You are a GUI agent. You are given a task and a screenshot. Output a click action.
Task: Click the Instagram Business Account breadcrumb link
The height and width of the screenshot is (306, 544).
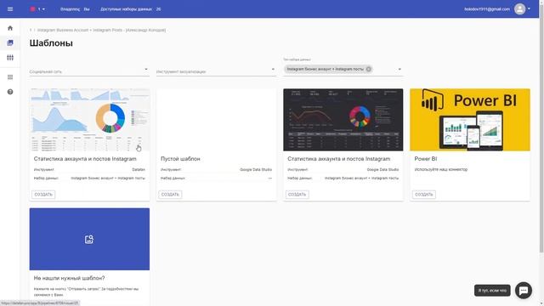point(102,31)
